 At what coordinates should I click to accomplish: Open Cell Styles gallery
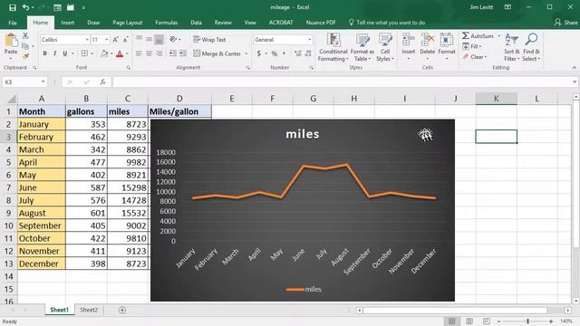pos(385,47)
